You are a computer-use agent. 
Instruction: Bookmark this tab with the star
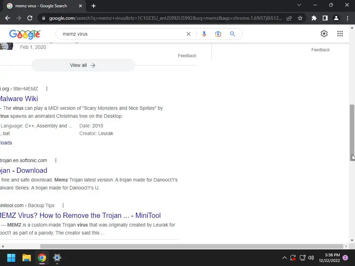[x=300, y=18]
